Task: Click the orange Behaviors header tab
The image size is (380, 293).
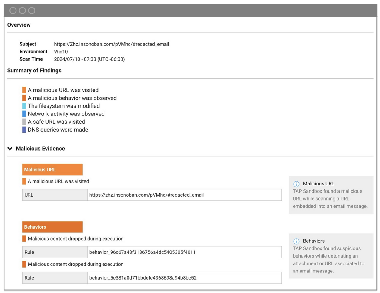Action: pyautogui.click(x=52, y=227)
